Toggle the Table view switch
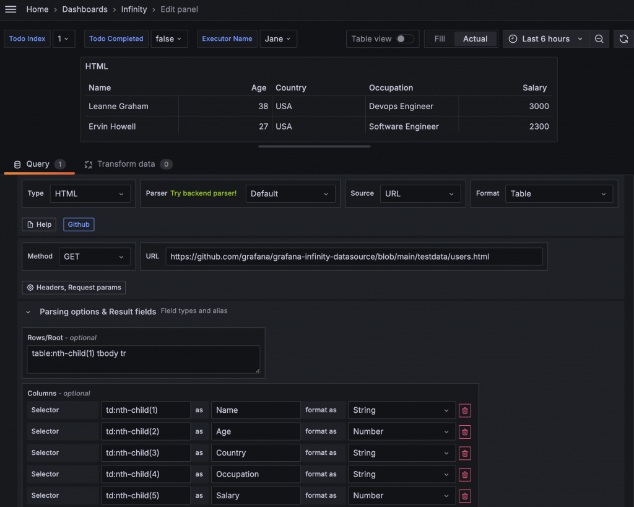 (x=405, y=39)
